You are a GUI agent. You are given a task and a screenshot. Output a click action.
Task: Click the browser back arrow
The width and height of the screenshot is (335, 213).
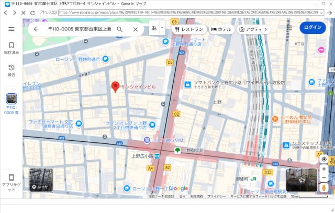6,13
